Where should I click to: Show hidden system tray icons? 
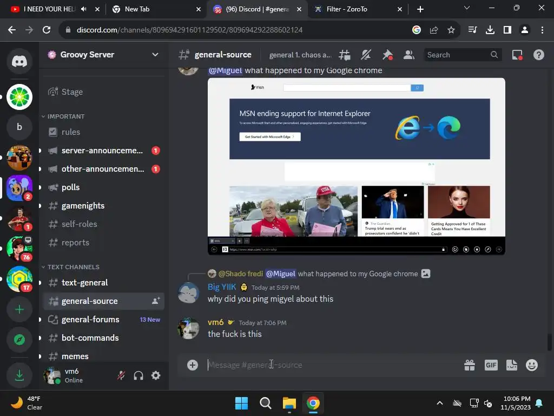(x=439, y=403)
